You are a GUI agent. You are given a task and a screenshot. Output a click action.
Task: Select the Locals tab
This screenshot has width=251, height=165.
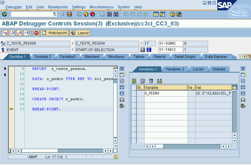198,69
